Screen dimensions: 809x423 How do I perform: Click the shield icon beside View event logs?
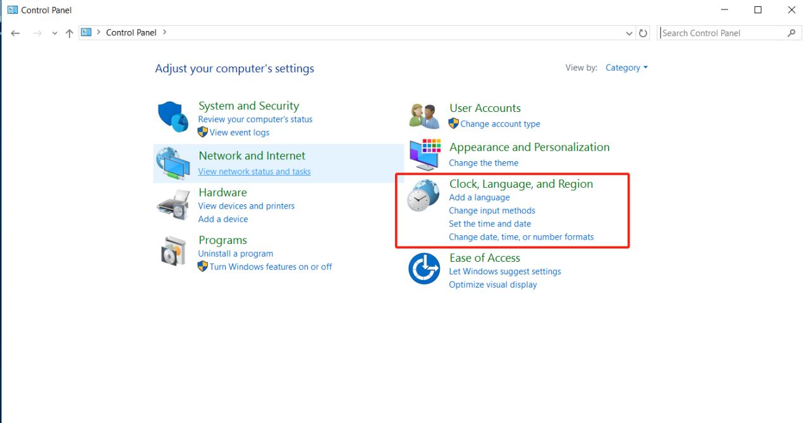(x=203, y=132)
